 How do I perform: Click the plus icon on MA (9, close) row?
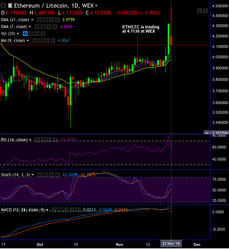[x=47, y=41]
